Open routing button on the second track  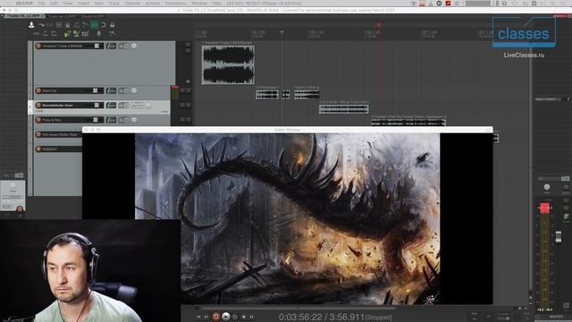[x=123, y=90]
